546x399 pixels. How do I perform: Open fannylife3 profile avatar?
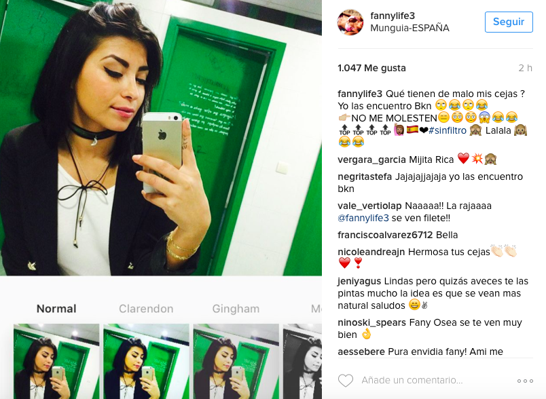pyautogui.click(x=350, y=22)
